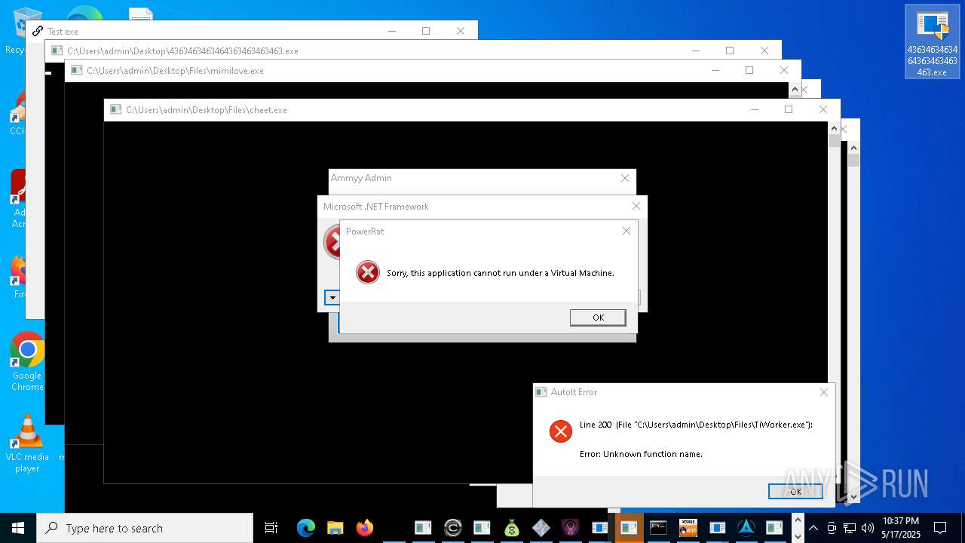Click the mimilove.exe console window icon

76,71
